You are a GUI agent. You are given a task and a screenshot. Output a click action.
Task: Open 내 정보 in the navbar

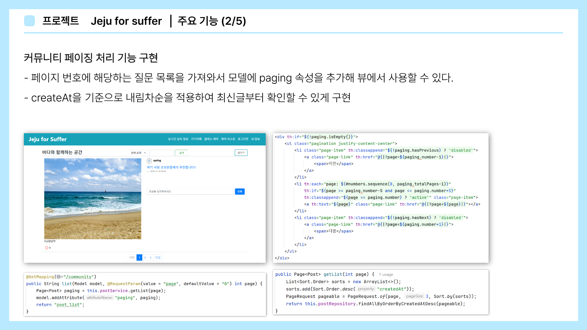coord(255,139)
